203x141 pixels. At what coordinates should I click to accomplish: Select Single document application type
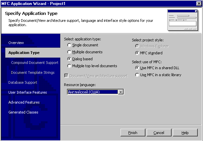tap(69, 45)
